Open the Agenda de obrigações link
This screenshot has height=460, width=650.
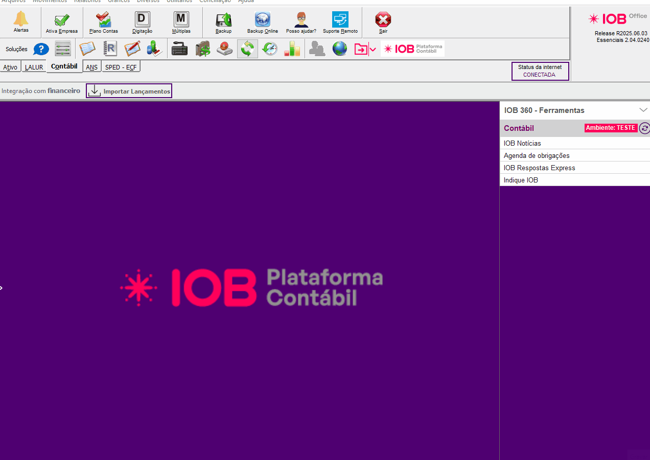click(x=536, y=155)
